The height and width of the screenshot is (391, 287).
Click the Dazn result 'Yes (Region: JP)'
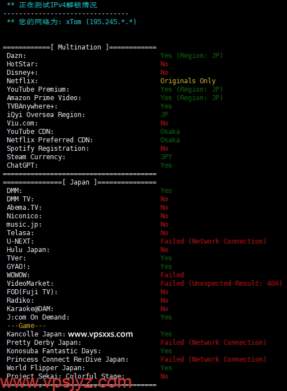[191, 56]
